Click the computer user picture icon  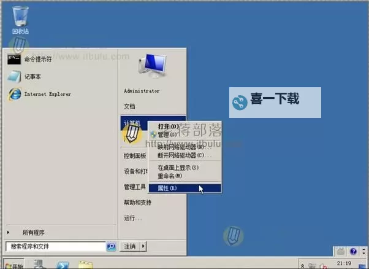tap(153, 66)
